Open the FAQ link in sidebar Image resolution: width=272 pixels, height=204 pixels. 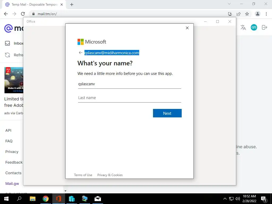[9, 141]
